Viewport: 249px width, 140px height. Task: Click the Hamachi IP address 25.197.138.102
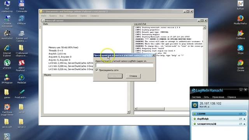point(210,103)
